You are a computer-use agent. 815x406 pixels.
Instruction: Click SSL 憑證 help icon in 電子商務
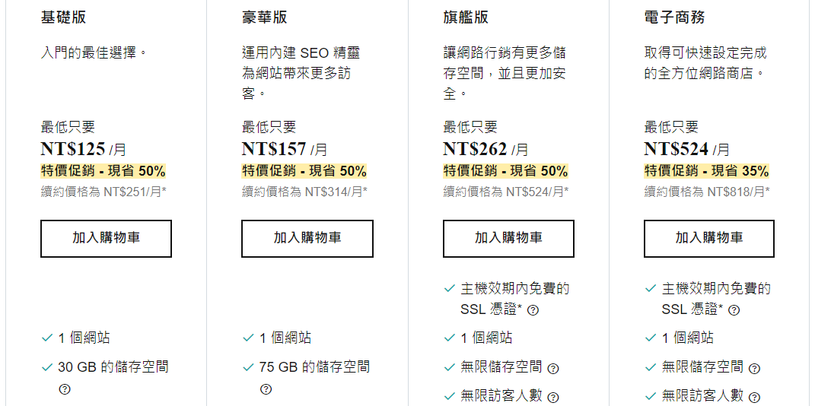[x=734, y=310]
